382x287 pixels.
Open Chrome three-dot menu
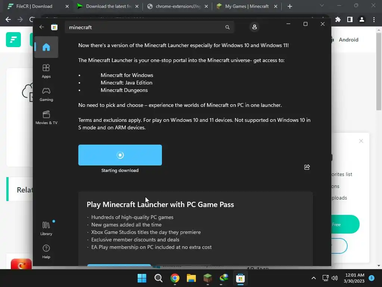click(374, 19)
